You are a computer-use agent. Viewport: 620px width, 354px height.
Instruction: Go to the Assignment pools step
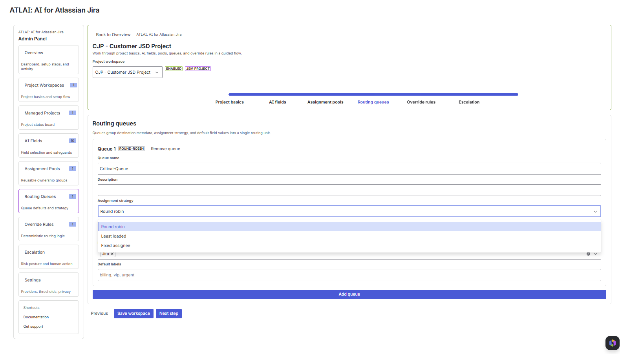[325, 102]
